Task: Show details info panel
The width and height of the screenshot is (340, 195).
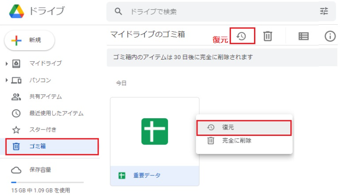Action: [x=330, y=36]
